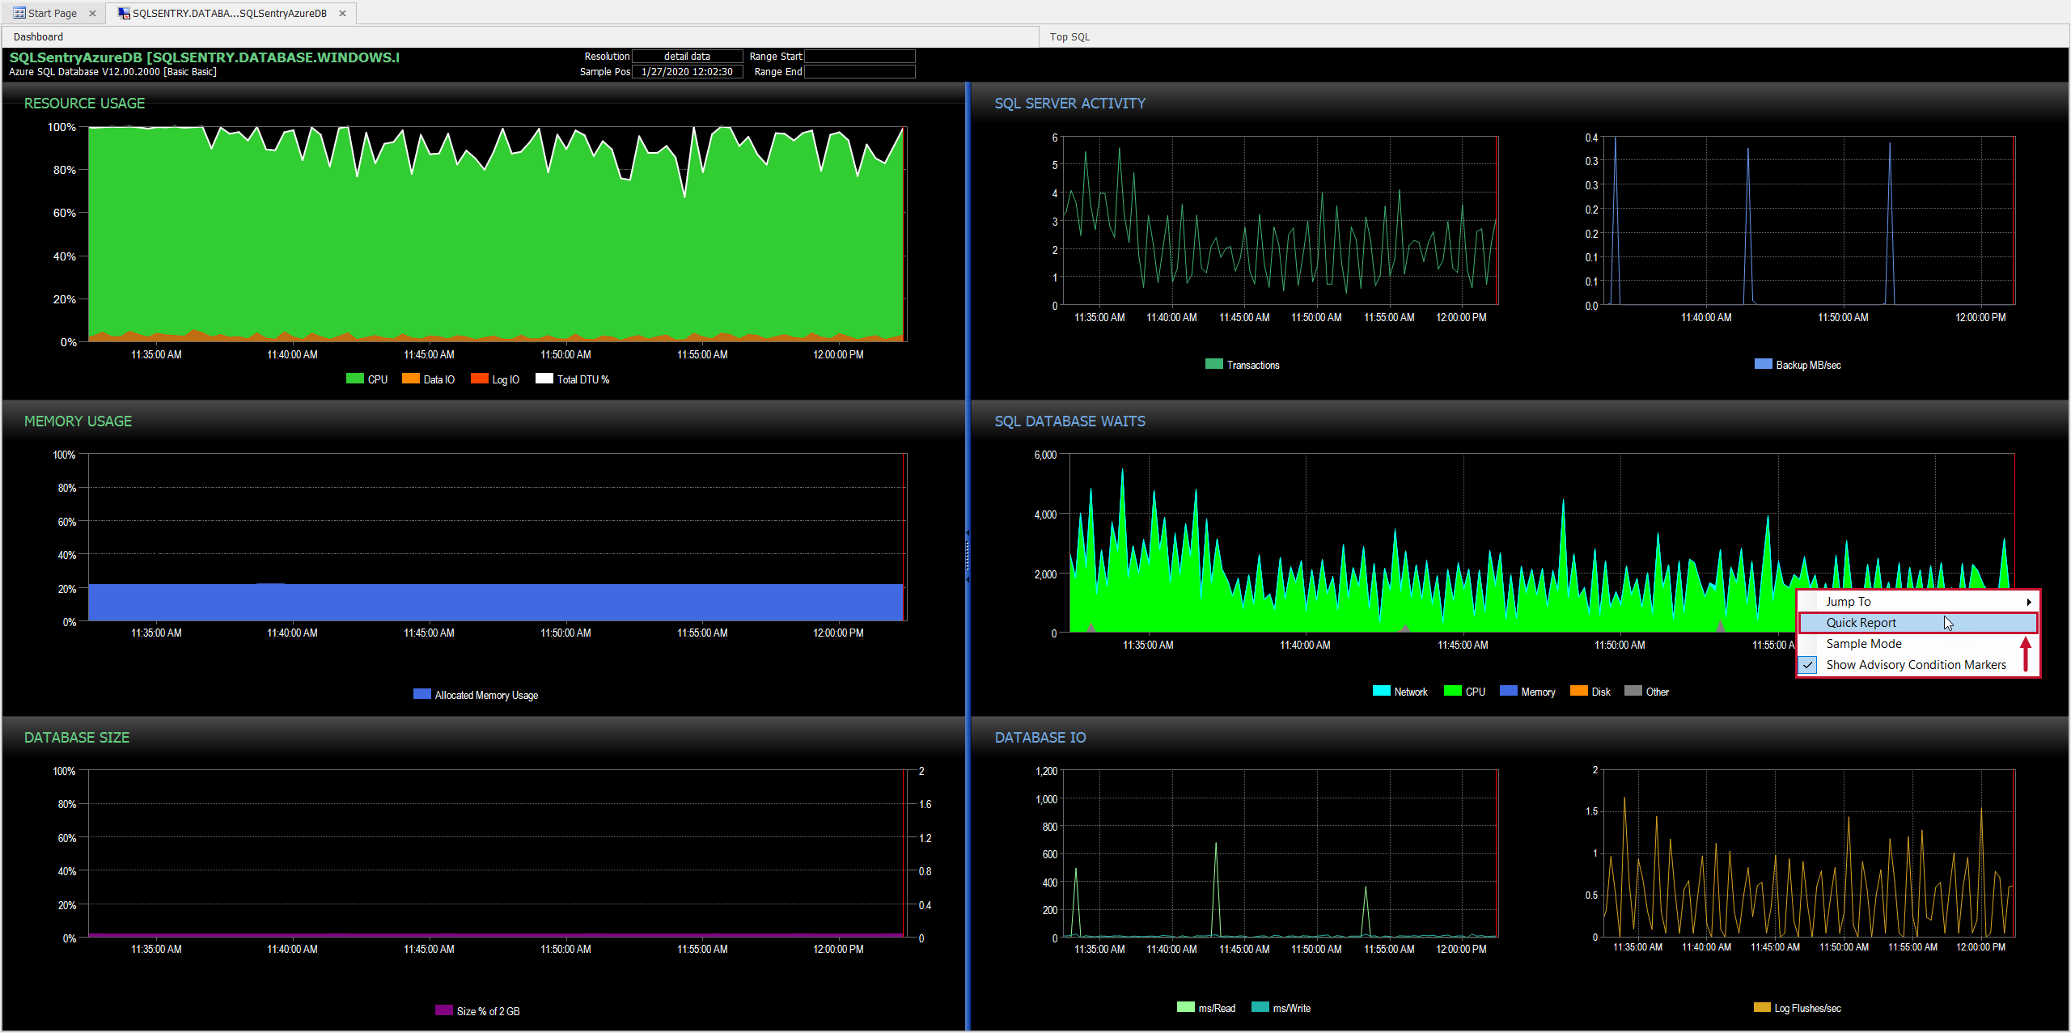
Task: Switch to the Top SQL tab
Action: pyautogui.click(x=1069, y=36)
